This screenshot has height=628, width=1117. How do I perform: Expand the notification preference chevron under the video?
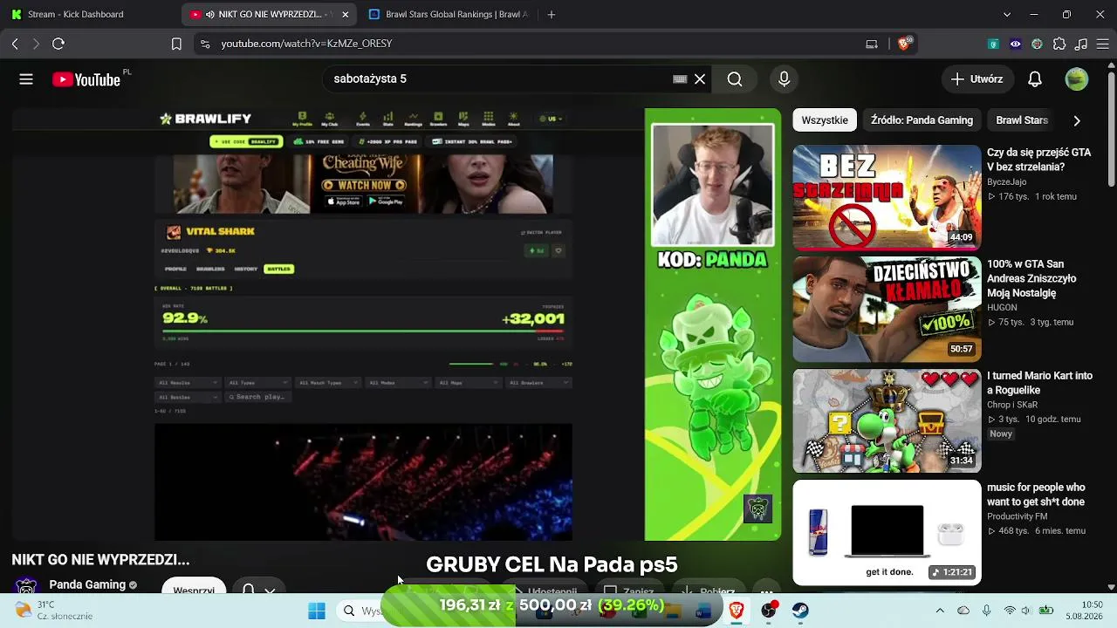pos(270,590)
